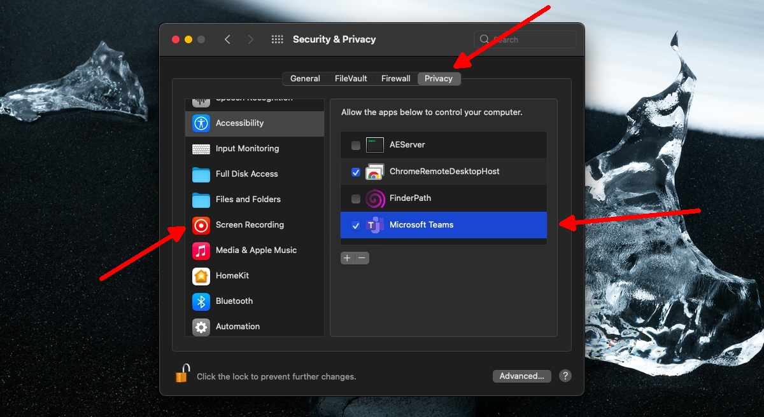Select the Bluetooth label
The width and height of the screenshot is (764, 417).
[234, 301]
